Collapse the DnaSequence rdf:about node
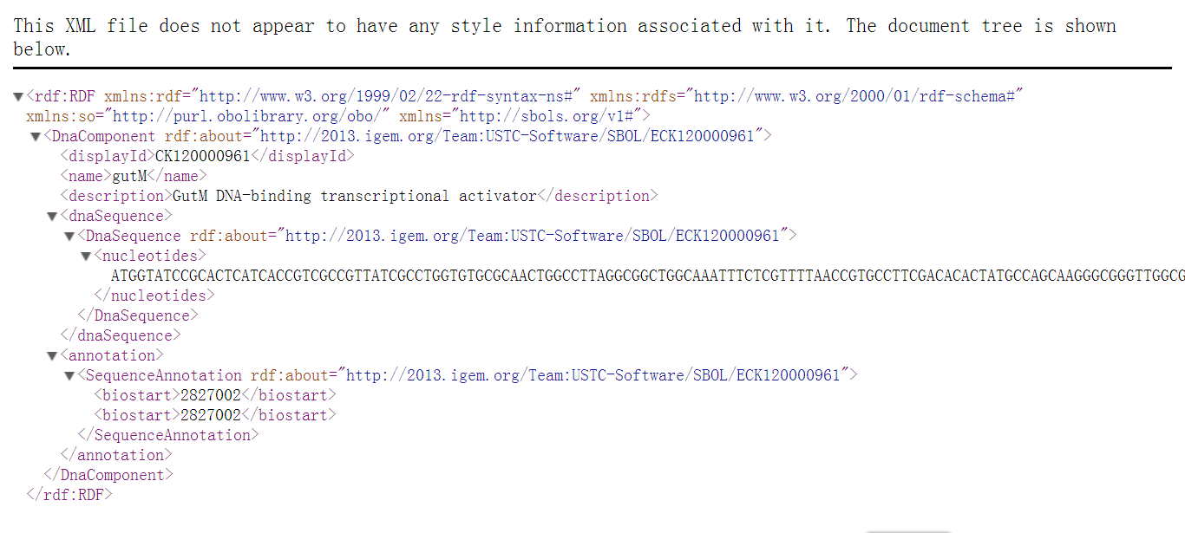1185x533 pixels. [69, 236]
